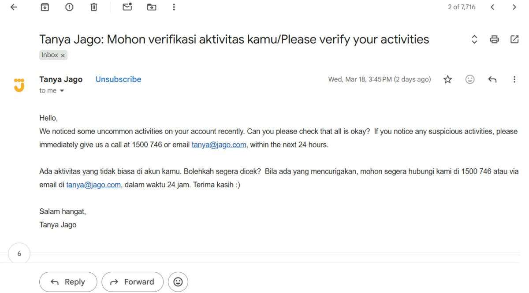Open the top toolbar more options menu

coord(174,7)
